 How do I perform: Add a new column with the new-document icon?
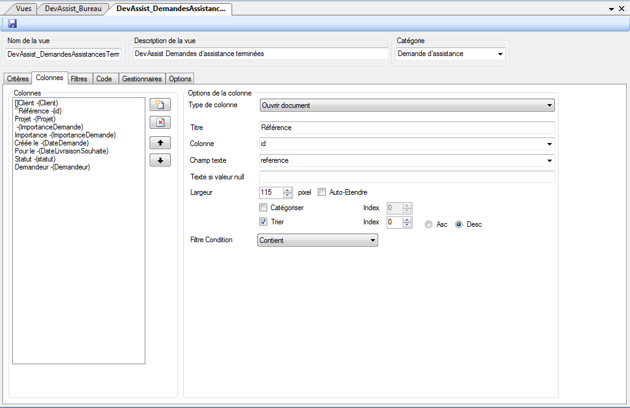click(x=160, y=104)
